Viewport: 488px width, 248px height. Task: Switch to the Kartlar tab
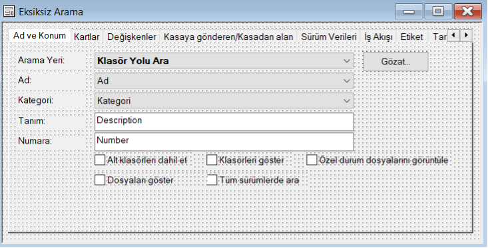click(x=87, y=37)
